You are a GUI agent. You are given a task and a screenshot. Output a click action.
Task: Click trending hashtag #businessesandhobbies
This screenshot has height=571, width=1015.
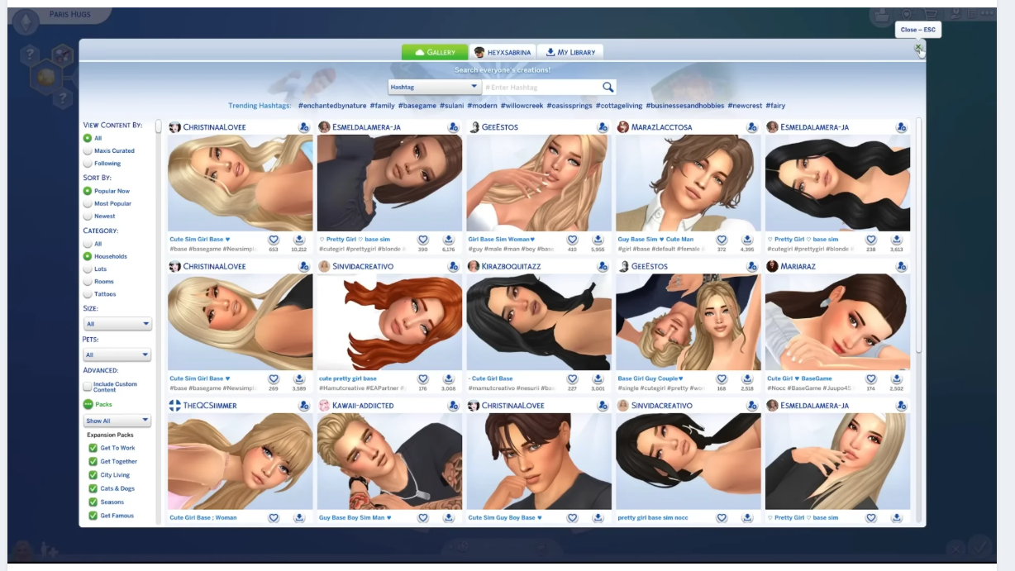click(685, 106)
